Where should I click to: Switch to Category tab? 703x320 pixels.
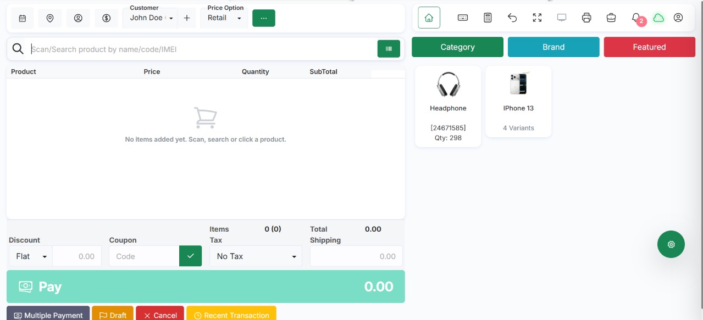point(457,47)
